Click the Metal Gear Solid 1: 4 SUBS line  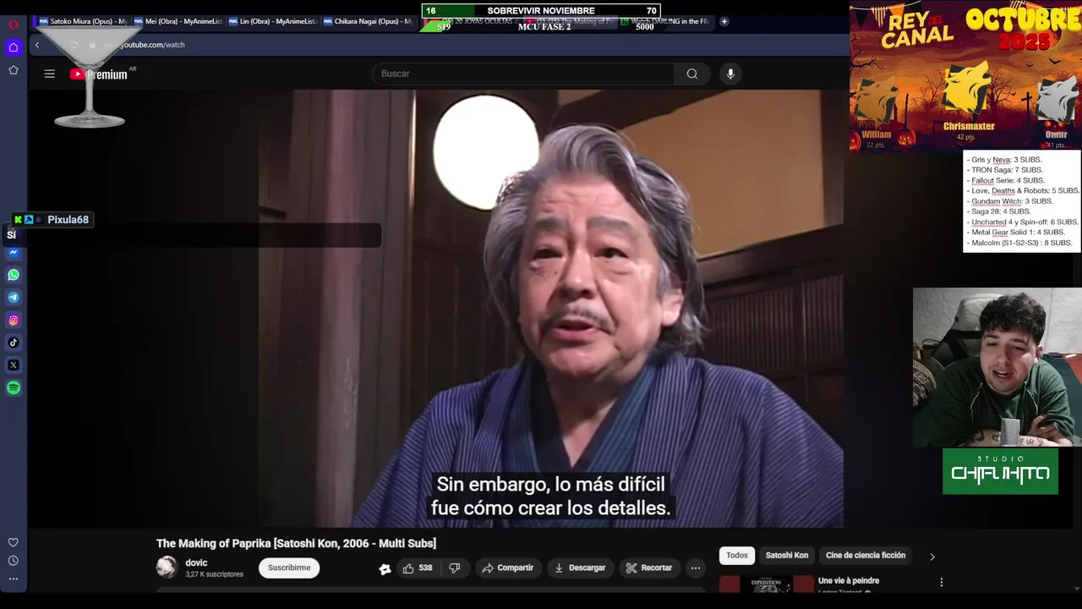tap(1015, 232)
